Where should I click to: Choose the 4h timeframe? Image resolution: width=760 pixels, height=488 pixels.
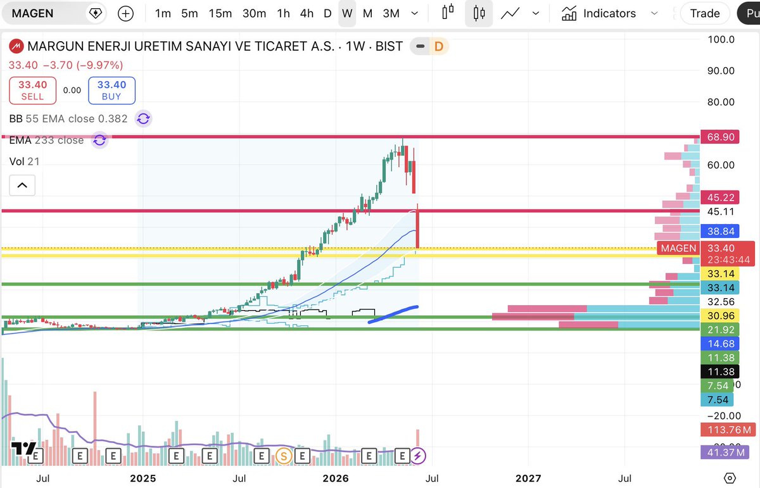[x=307, y=13]
